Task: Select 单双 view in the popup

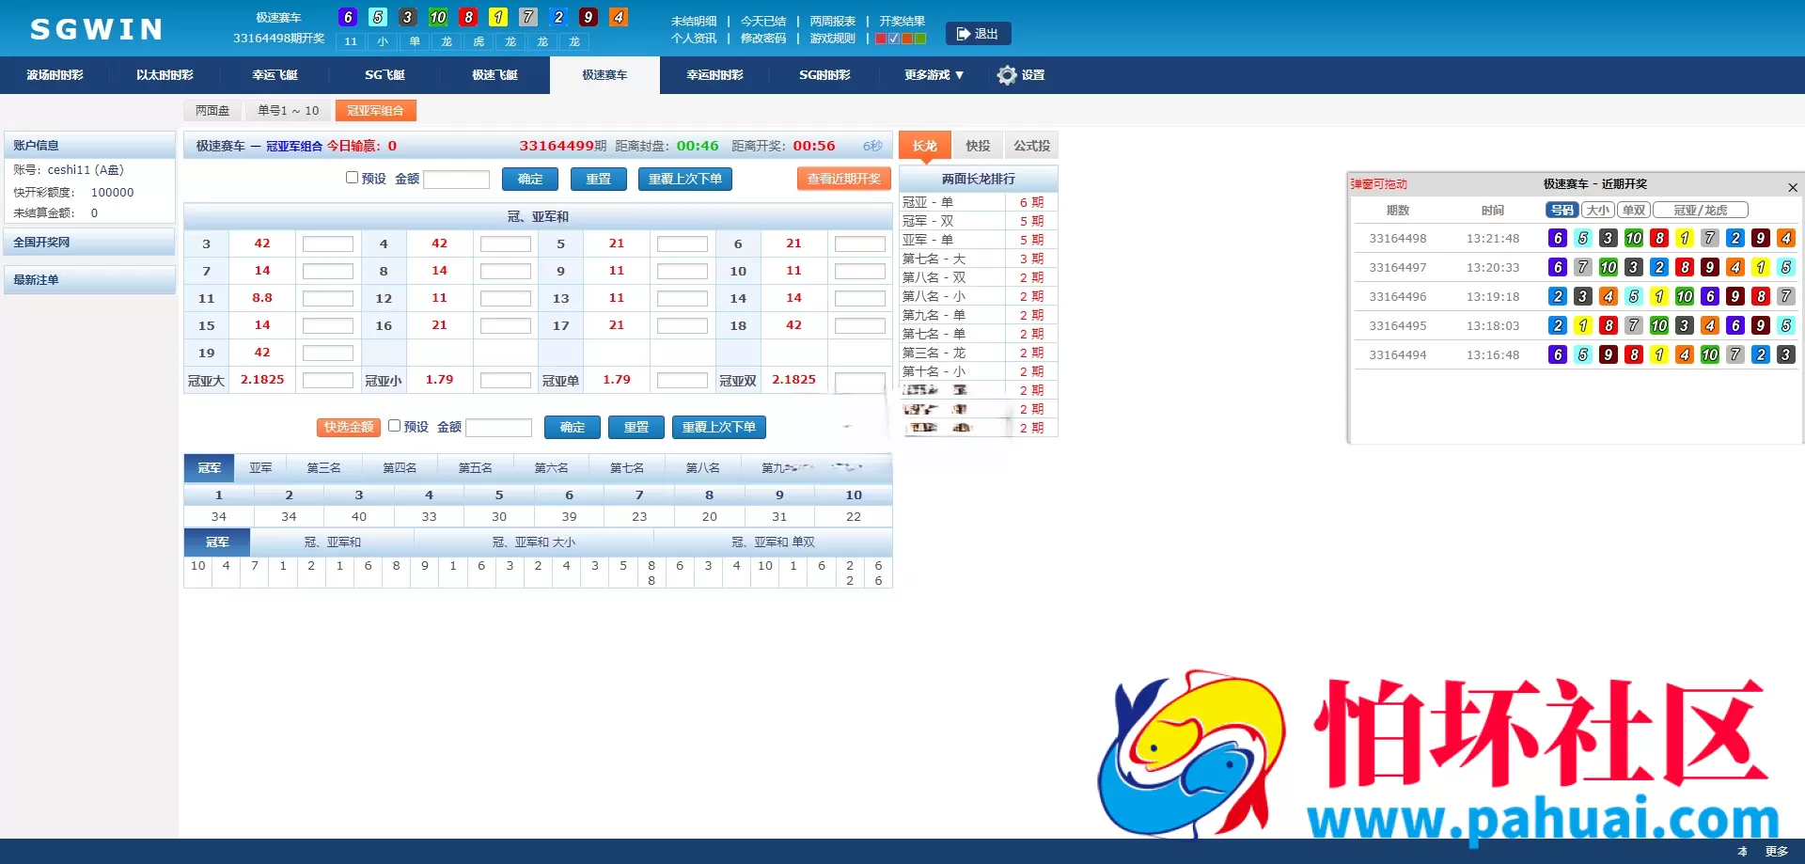Action: pos(1634,211)
